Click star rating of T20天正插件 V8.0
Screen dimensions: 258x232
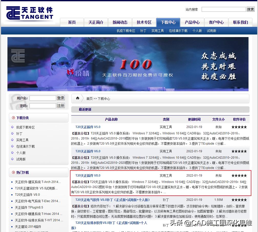click(x=239, y=176)
